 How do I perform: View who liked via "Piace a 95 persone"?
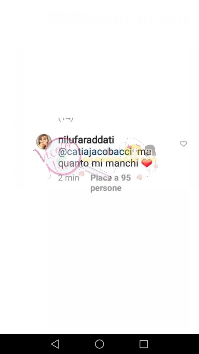111,183
